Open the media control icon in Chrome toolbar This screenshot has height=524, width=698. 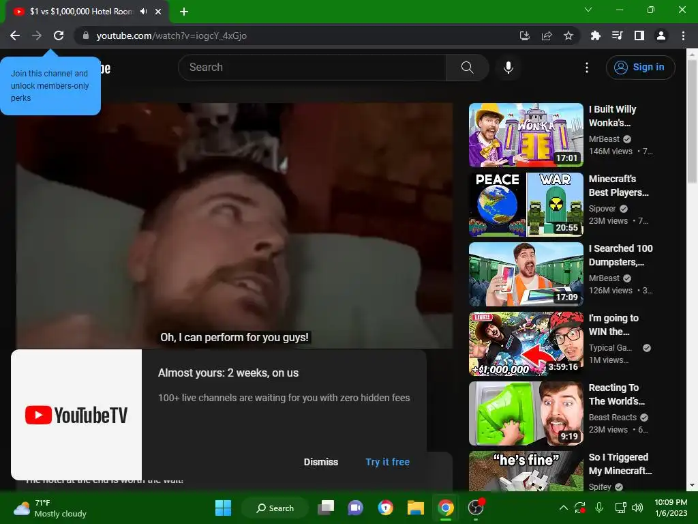pyautogui.click(x=617, y=35)
